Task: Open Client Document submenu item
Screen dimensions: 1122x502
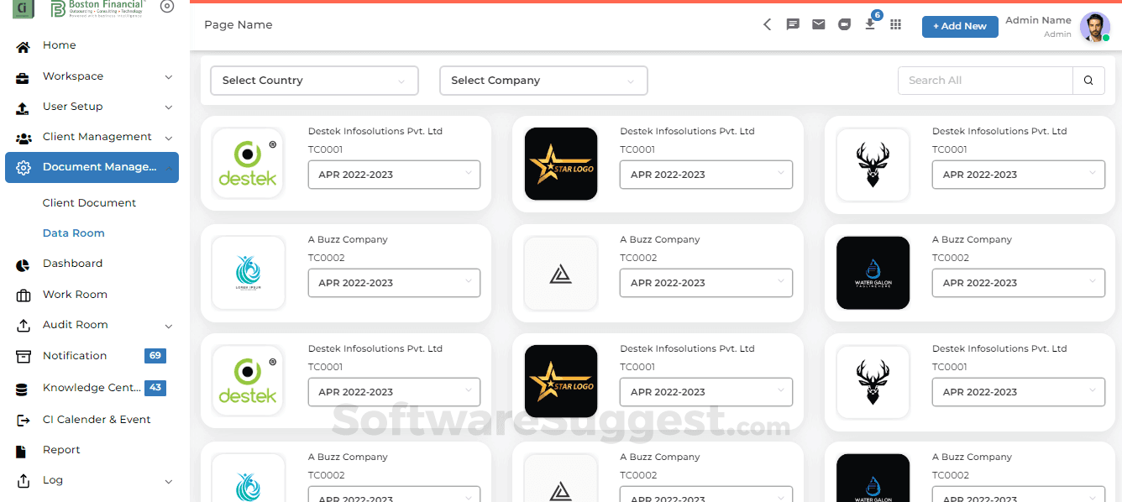Action: pos(89,203)
